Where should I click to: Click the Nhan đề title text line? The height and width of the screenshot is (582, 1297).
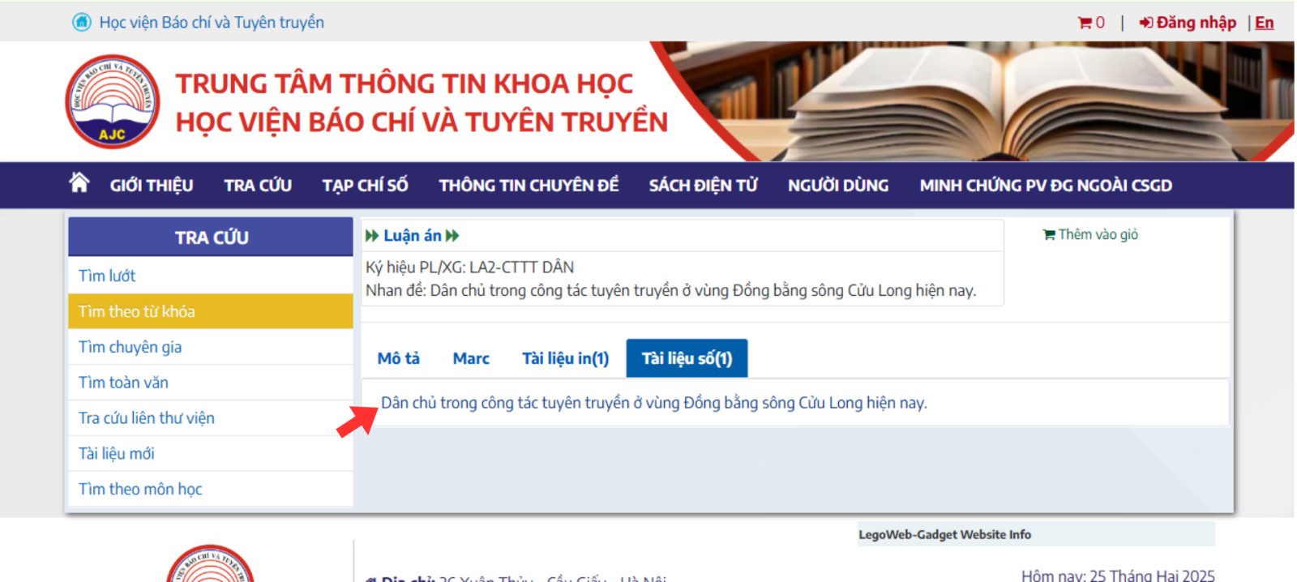(x=671, y=290)
